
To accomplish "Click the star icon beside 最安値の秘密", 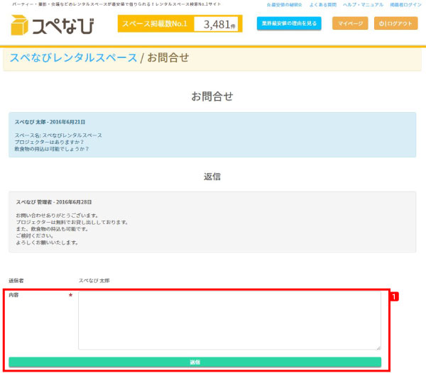I will click(x=268, y=4).
